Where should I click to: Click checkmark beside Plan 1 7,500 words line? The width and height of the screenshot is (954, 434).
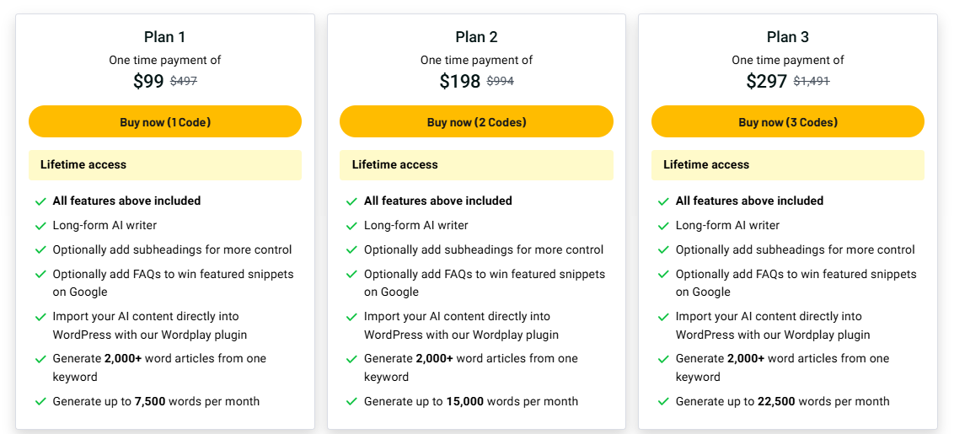pyautogui.click(x=40, y=402)
